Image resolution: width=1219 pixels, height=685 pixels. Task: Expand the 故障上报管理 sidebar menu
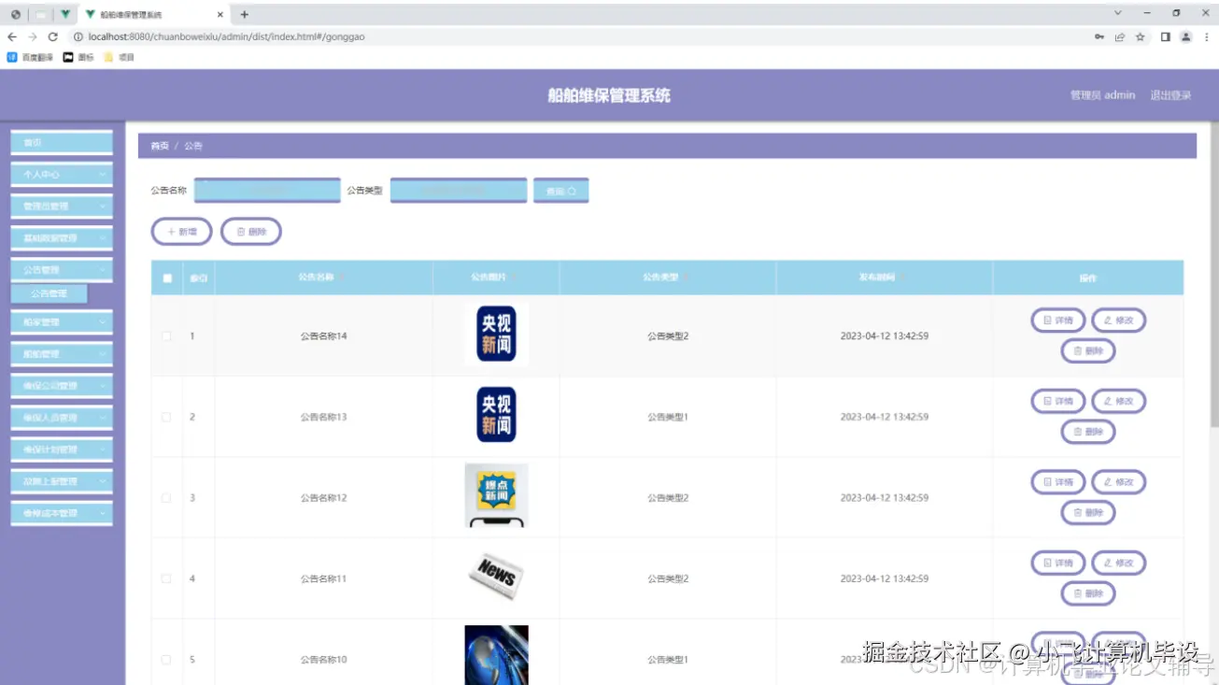pos(62,481)
